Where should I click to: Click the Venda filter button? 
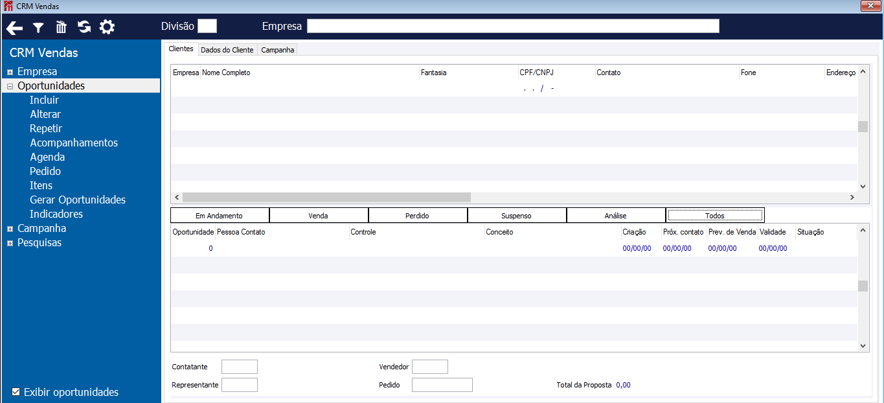(319, 216)
